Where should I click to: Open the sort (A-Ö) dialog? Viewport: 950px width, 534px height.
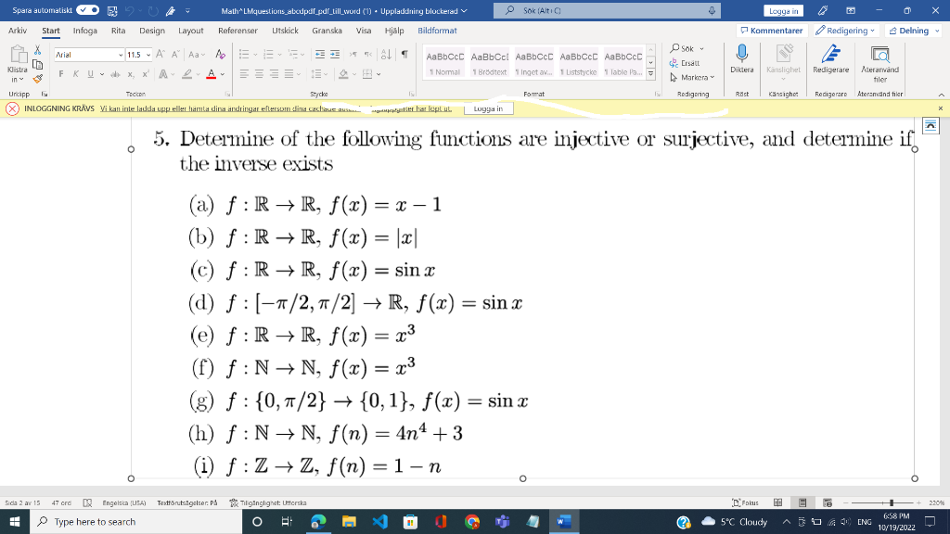[x=386, y=56]
